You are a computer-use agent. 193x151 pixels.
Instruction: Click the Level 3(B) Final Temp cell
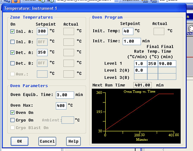(153, 77)
